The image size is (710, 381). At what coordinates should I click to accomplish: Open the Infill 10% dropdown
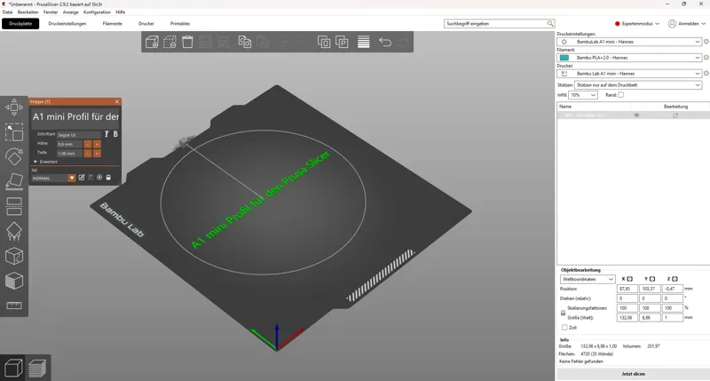point(583,95)
